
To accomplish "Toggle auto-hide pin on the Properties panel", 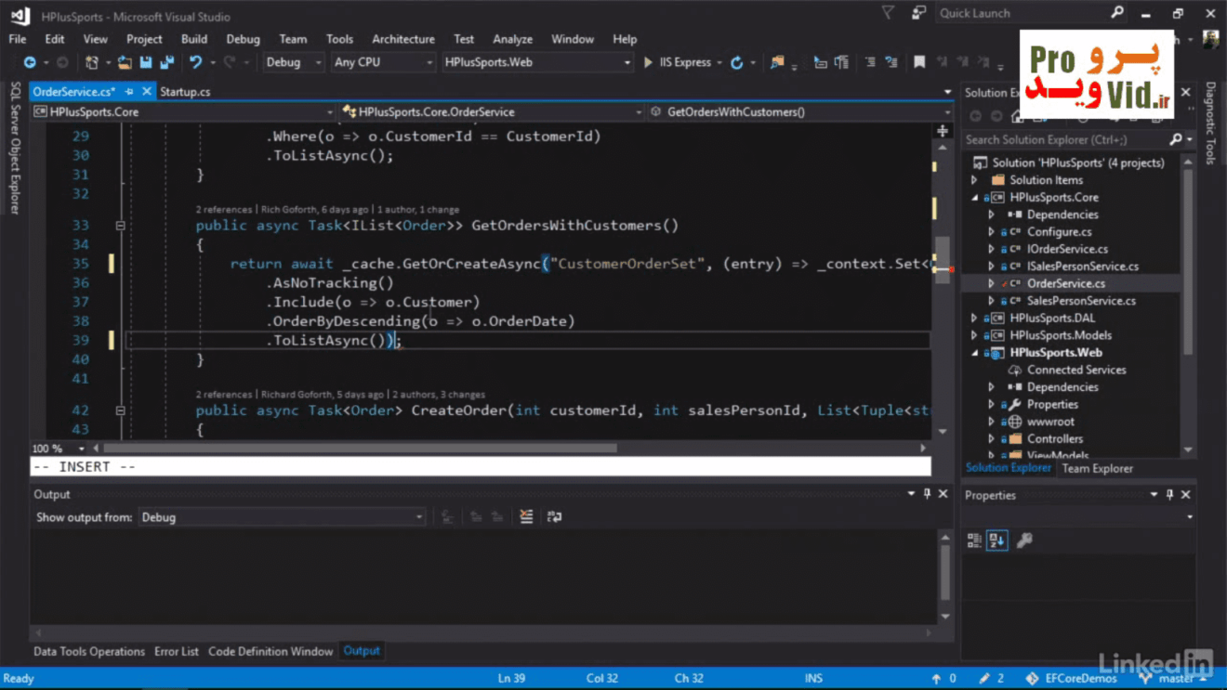I will (1169, 495).
